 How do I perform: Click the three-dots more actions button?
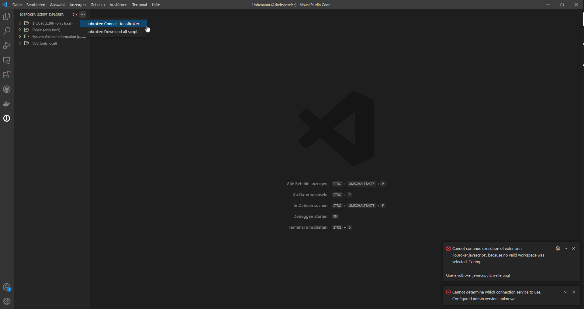click(83, 15)
